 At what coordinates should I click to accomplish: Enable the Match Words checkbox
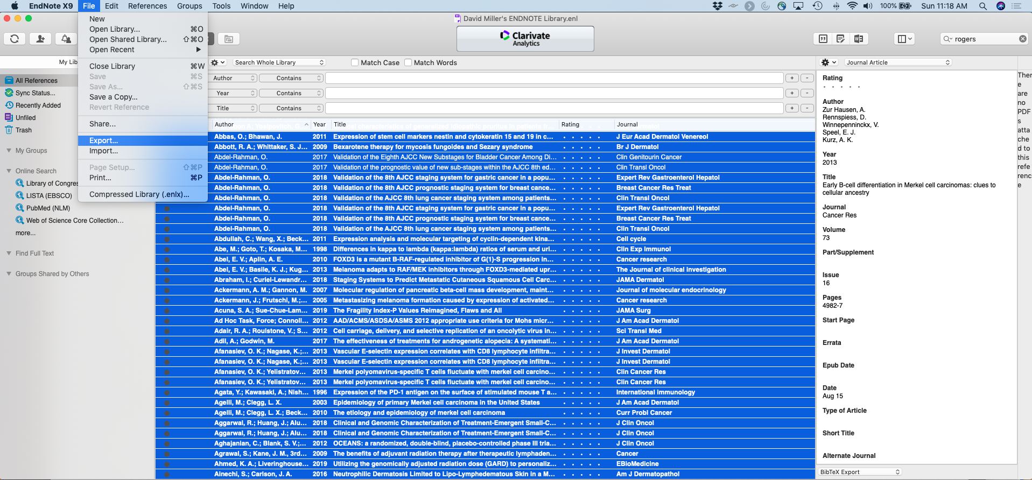tap(408, 62)
